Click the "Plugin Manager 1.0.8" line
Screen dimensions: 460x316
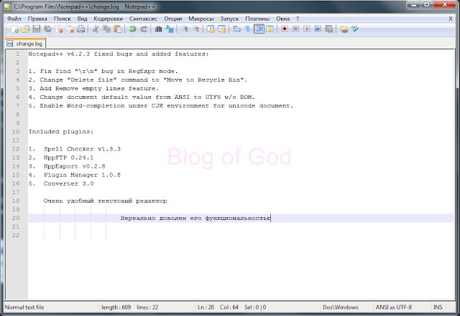pos(82,175)
